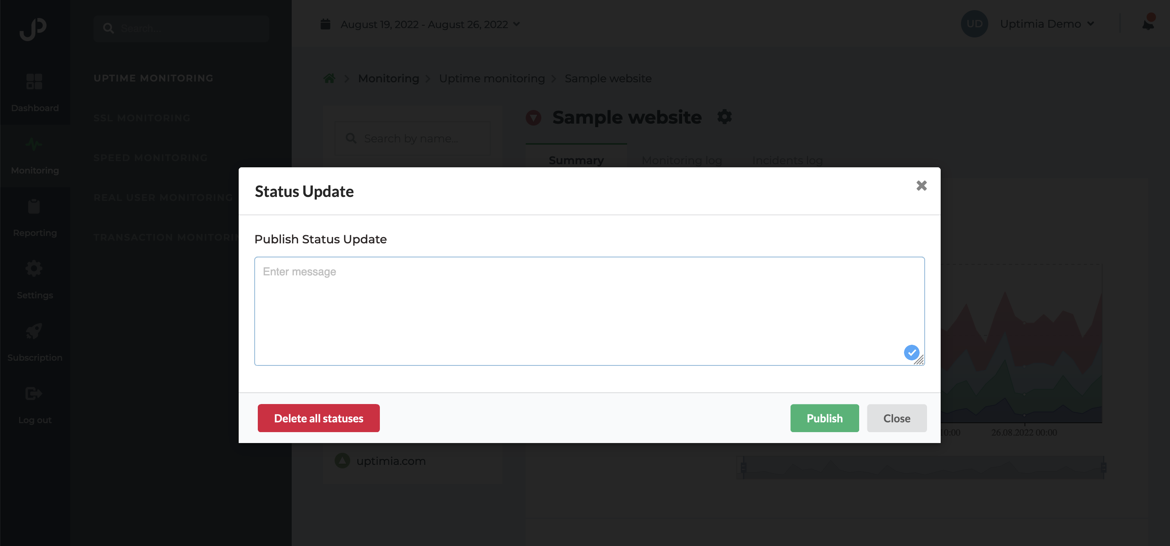Open the Reporting clipboard icon
Viewport: 1170px width, 546px height.
(35, 206)
